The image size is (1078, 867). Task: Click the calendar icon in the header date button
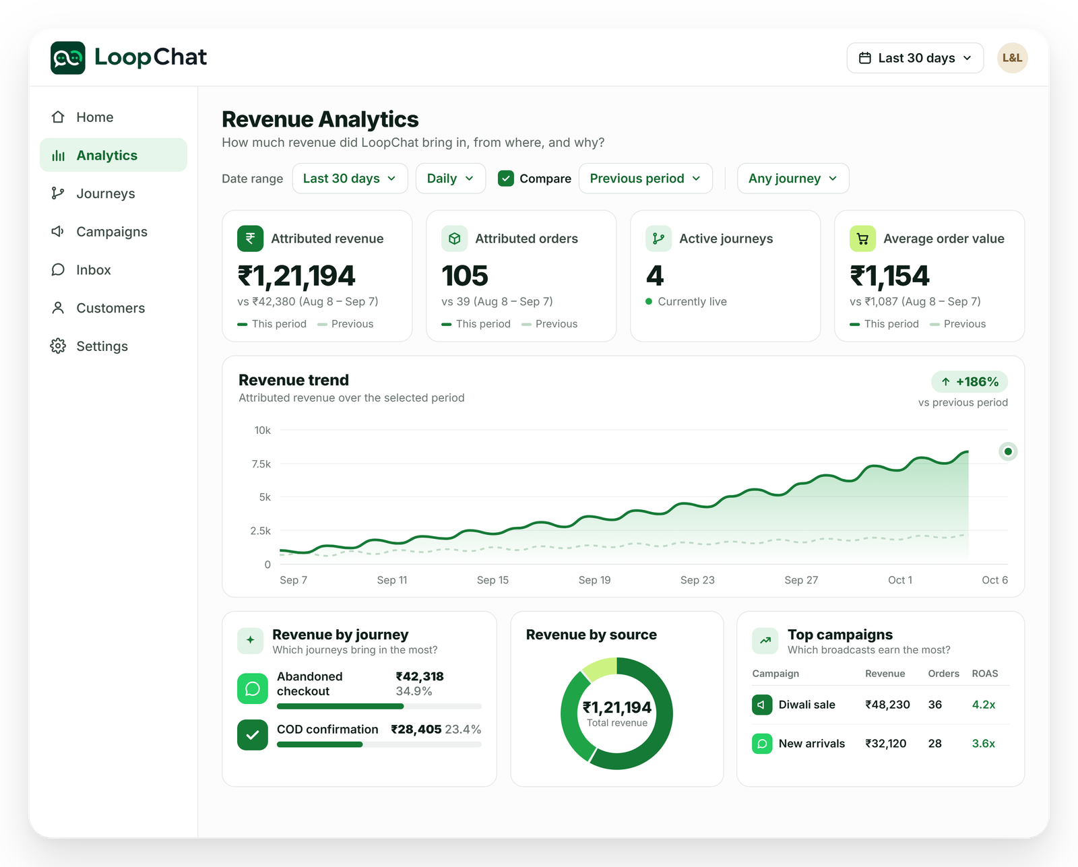pyautogui.click(x=864, y=58)
